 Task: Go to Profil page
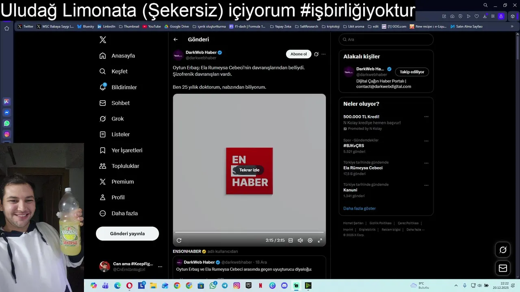tap(112, 198)
